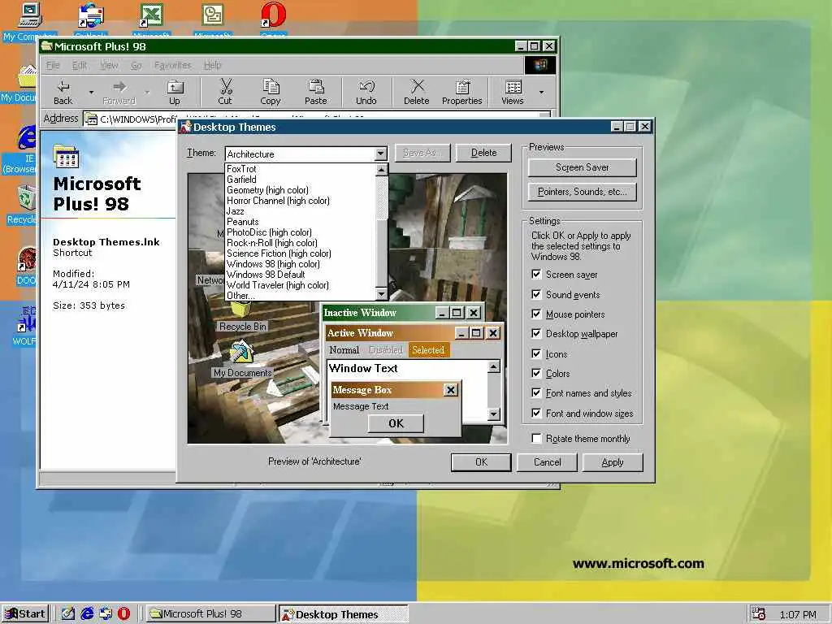Toggle the Icons checkbox
The height and width of the screenshot is (624, 832).
click(536, 354)
